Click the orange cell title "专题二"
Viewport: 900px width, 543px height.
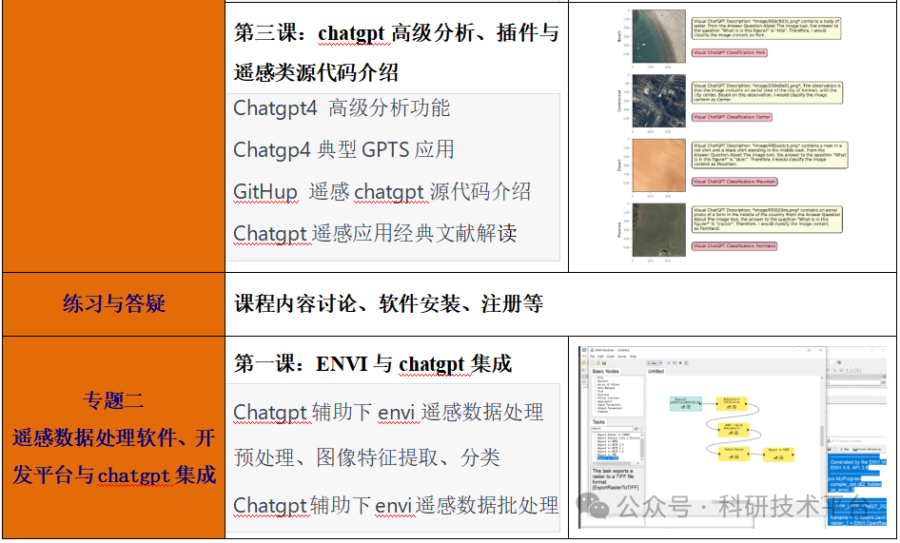113,400
